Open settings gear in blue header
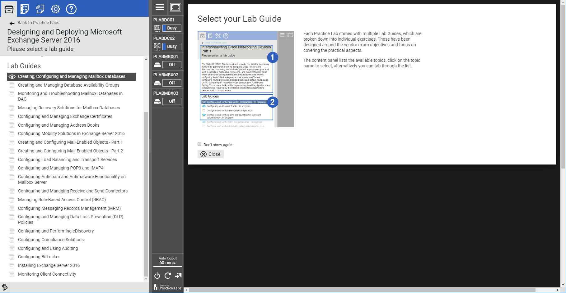The height and width of the screenshot is (293, 566). 56,9
